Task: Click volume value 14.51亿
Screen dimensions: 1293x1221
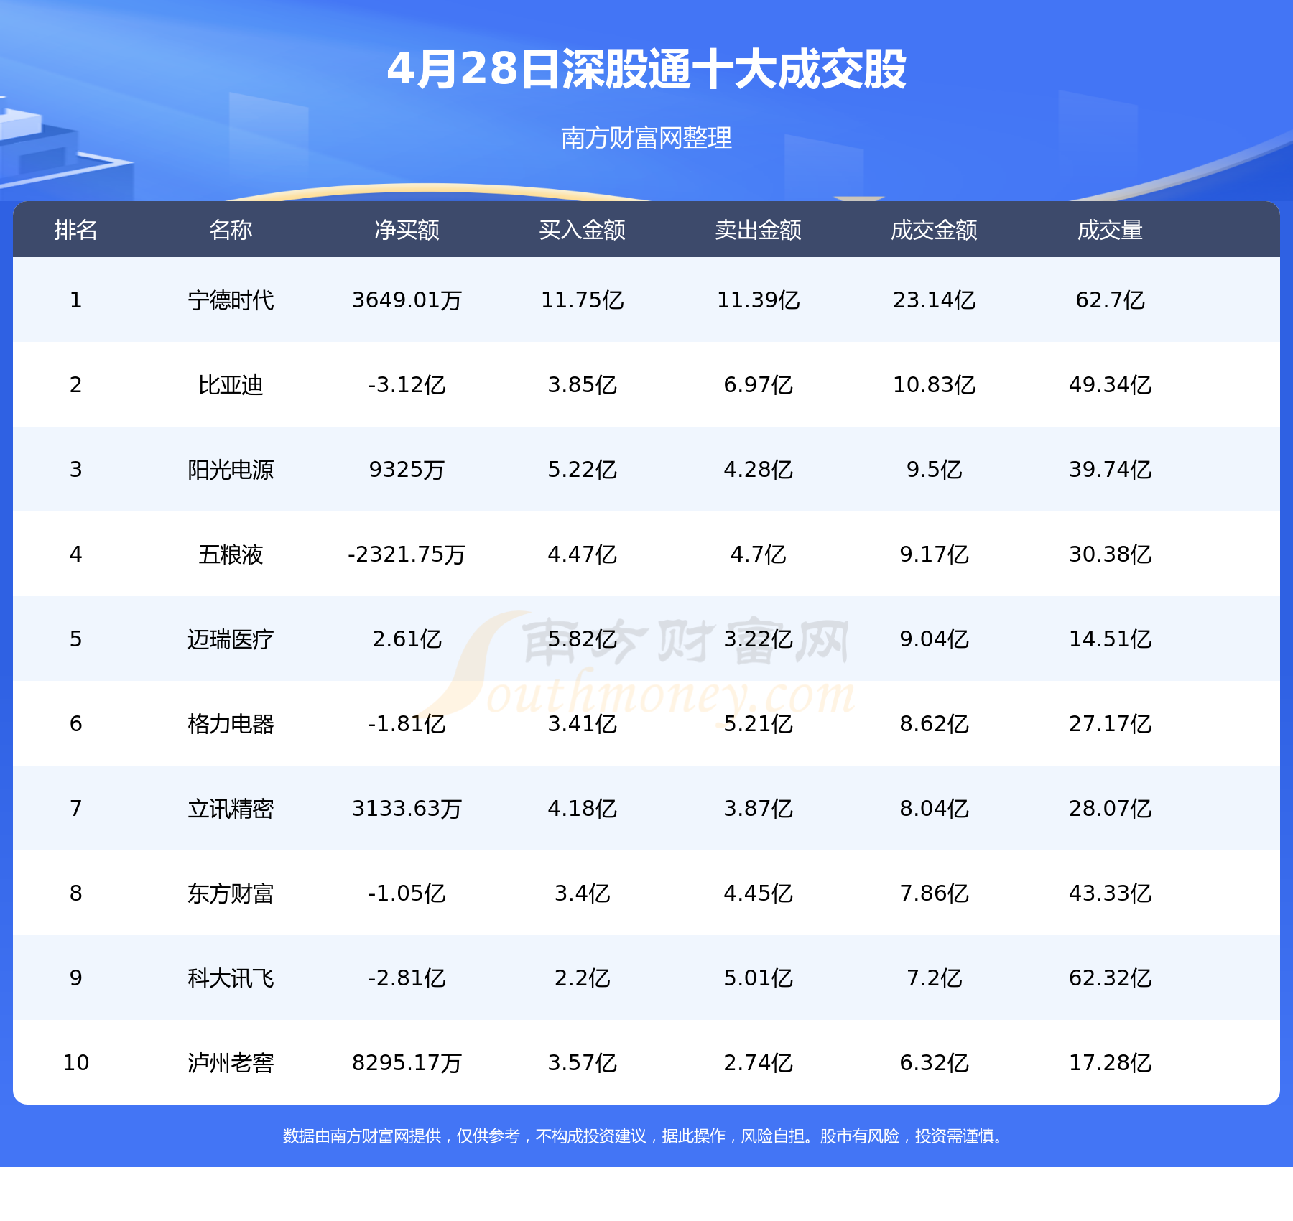Action: pyautogui.click(x=1111, y=639)
